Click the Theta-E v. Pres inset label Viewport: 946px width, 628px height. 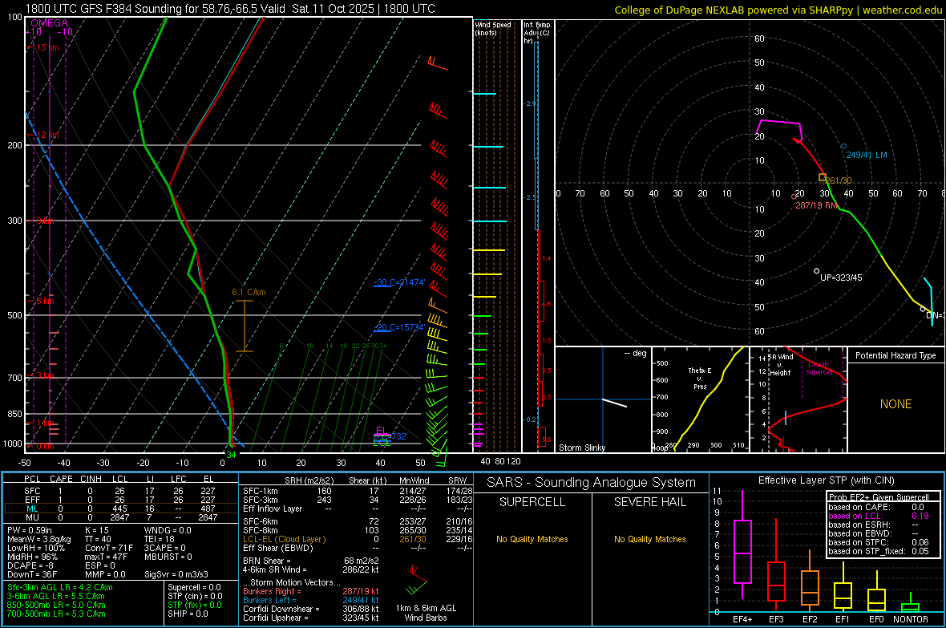tap(700, 378)
